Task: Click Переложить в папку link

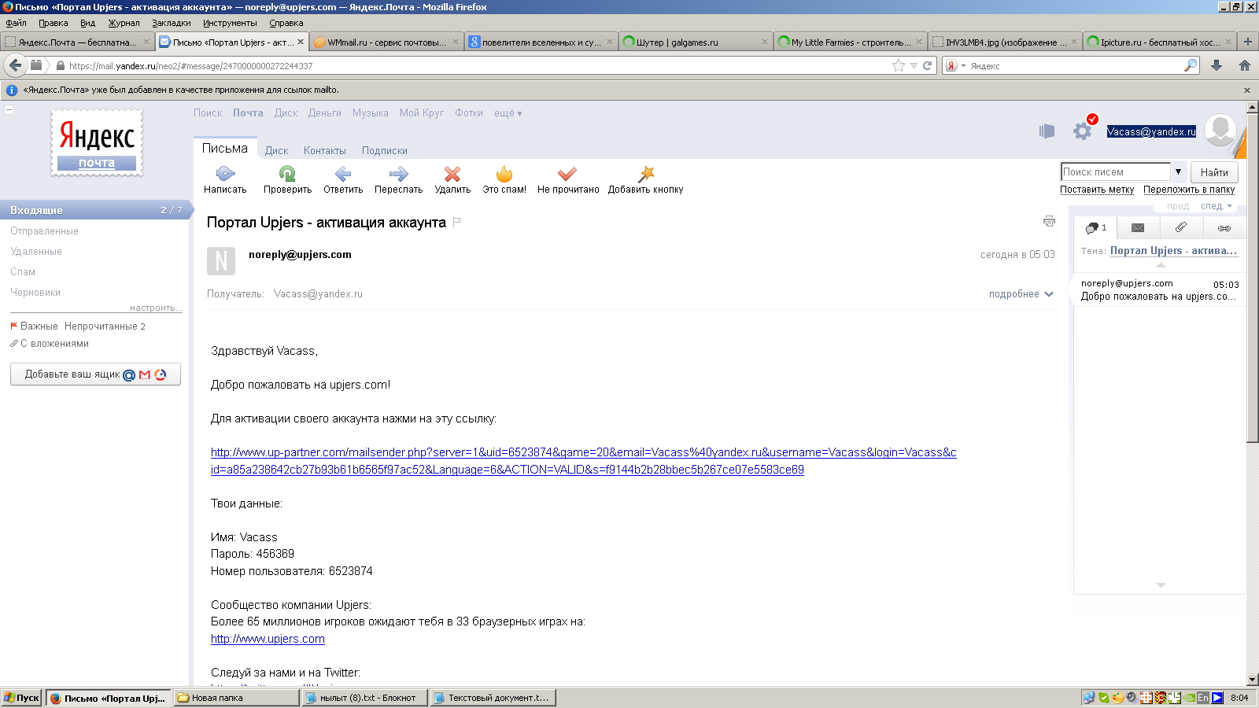Action: [1189, 190]
